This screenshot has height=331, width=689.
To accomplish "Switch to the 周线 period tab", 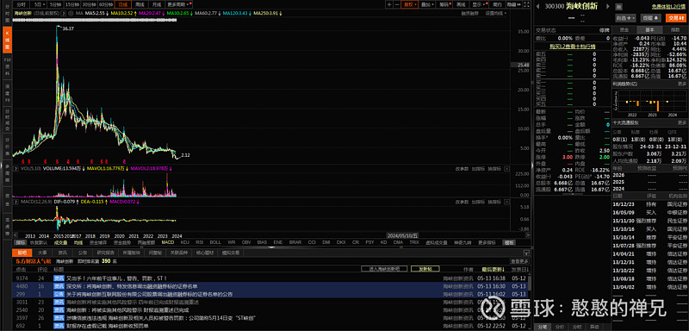I will [x=140, y=4].
